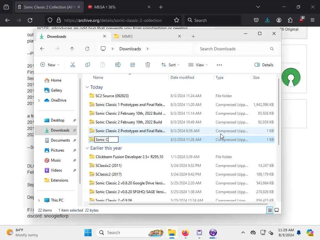Viewport: 320px width, 240px height.
Task: Open Firefox extensions puzzle icon
Action: [x=290, y=20]
